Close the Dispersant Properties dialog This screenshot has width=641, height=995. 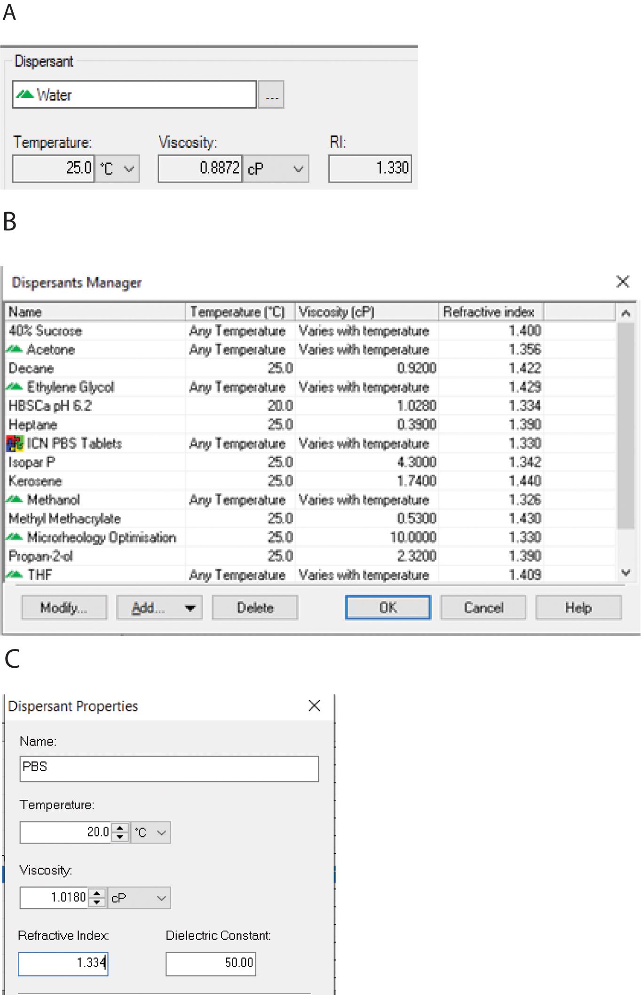(x=314, y=705)
